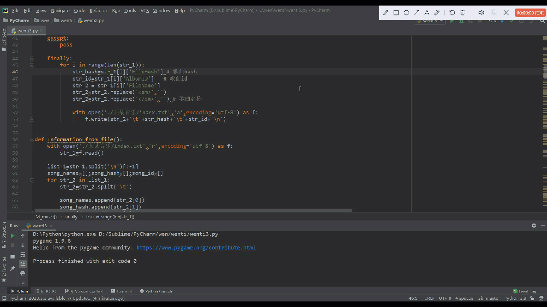This screenshot has width=547, height=307.
Task: Open the File menu
Action: pyautogui.click(x=16, y=10)
